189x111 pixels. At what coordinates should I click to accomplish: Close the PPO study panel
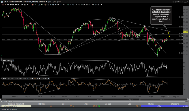click(1, 78)
